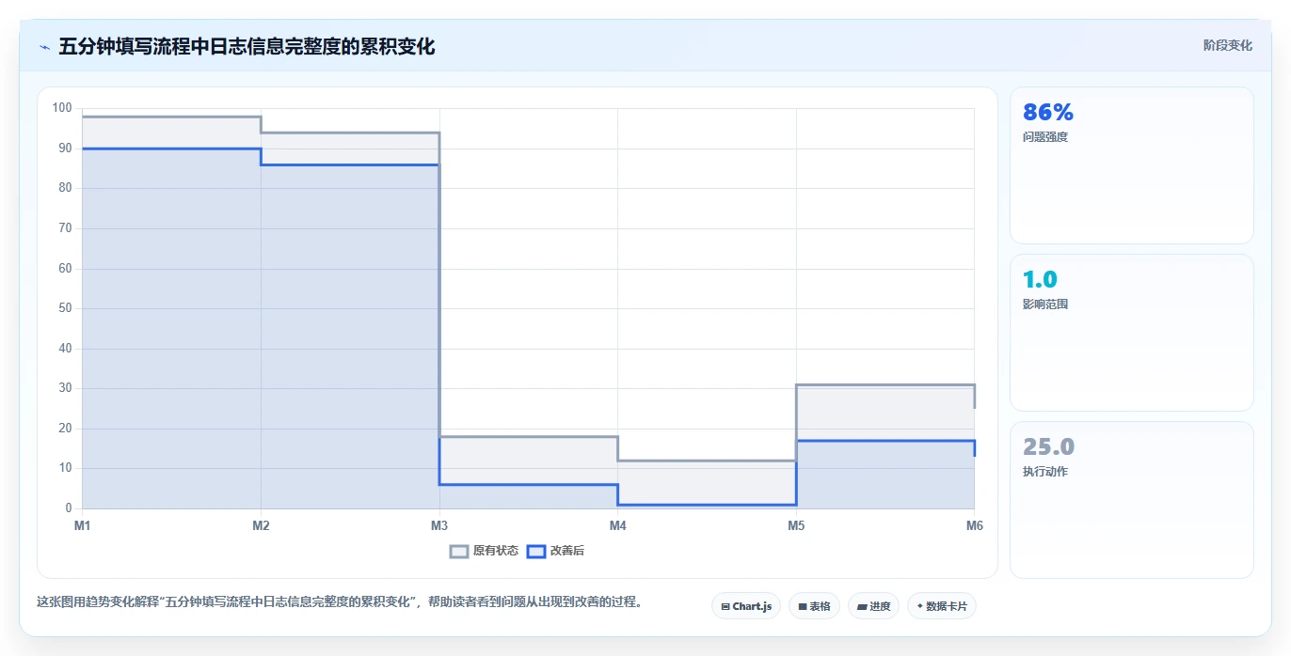Click the M1 x-axis label

(83, 525)
